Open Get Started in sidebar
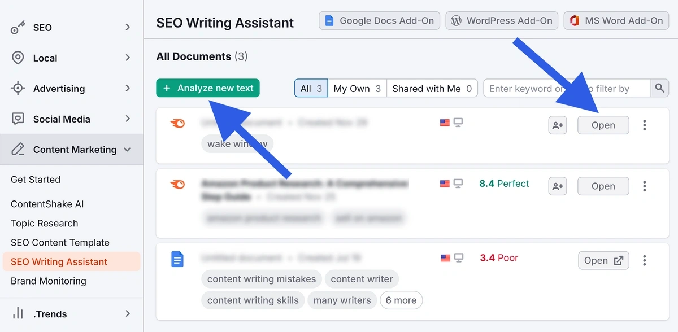Viewport: 678px width, 332px height. (x=36, y=180)
